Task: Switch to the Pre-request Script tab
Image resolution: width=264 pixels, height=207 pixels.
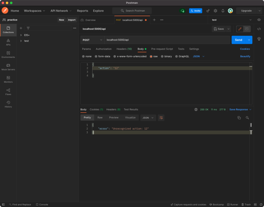Action: click(x=162, y=49)
